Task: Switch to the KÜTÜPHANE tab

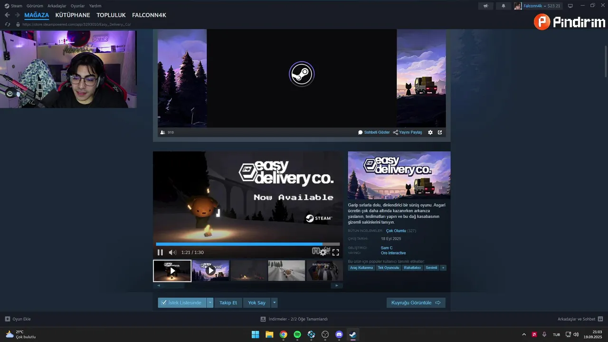Action: click(73, 15)
